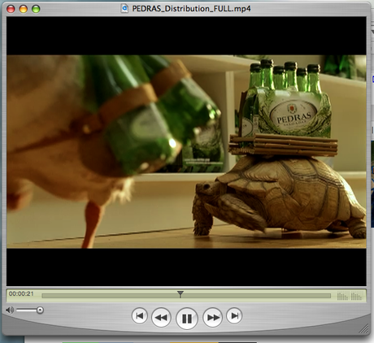Pause the video with the center button
374x343 pixels.
click(x=187, y=319)
